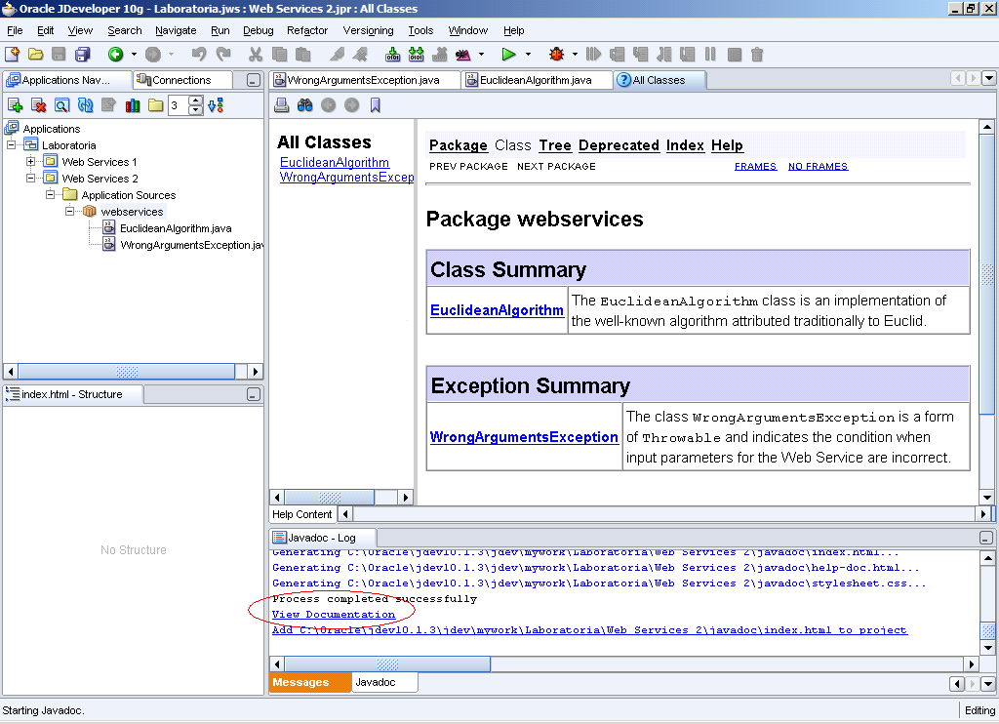Click the garbage collection trash can icon
Image resolution: width=999 pixels, height=724 pixels.
(x=757, y=55)
